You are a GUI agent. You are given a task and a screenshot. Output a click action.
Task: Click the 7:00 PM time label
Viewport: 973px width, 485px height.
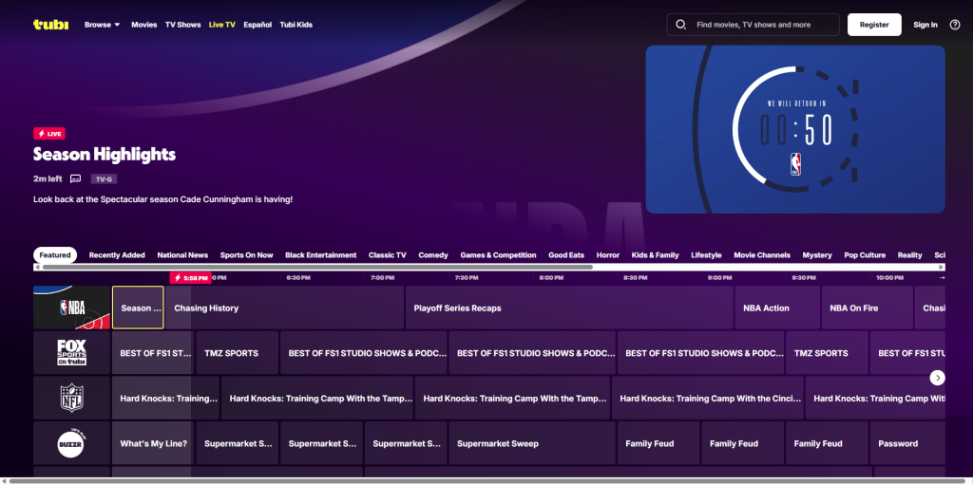[x=382, y=278]
